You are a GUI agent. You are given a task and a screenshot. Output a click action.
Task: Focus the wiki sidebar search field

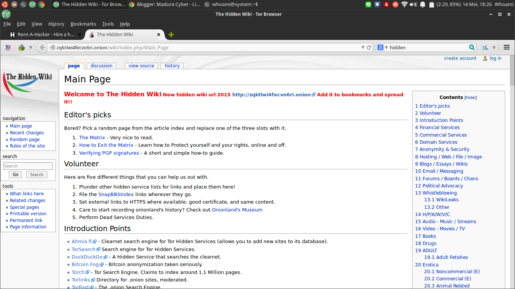[28, 166]
